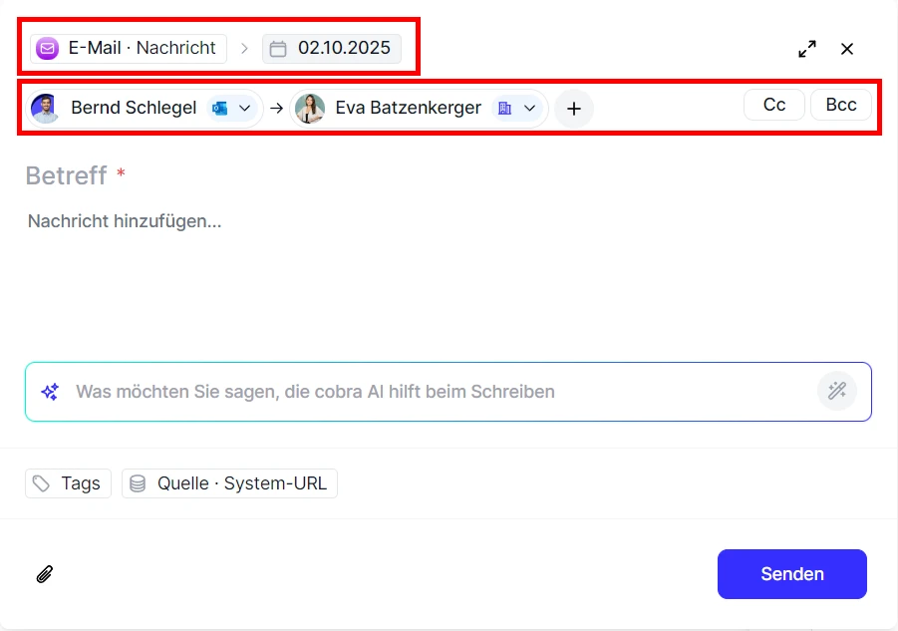
Task: Click the tag icon on the Tags chip
Action: [42, 482]
